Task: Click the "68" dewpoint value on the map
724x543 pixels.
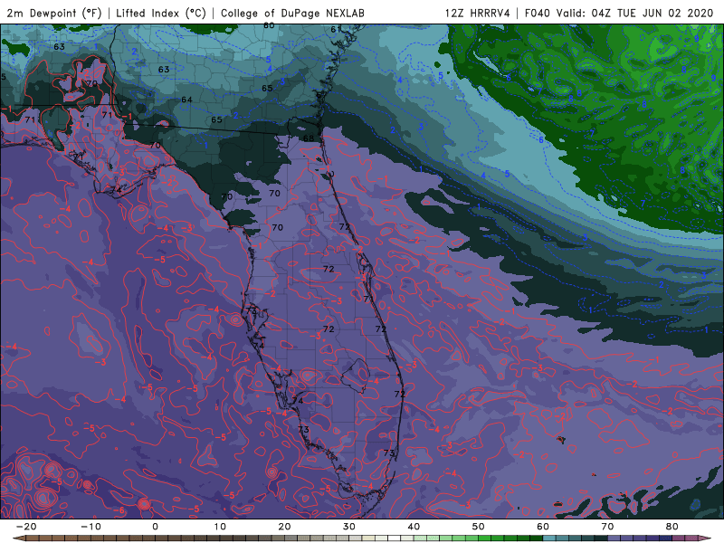Action: pos(309,138)
